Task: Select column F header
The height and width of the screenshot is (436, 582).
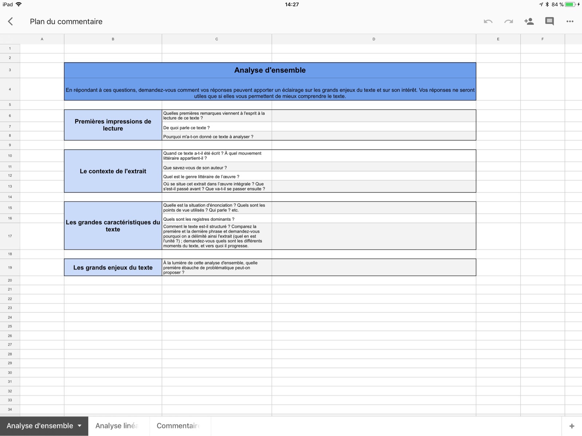Action: (542, 39)
